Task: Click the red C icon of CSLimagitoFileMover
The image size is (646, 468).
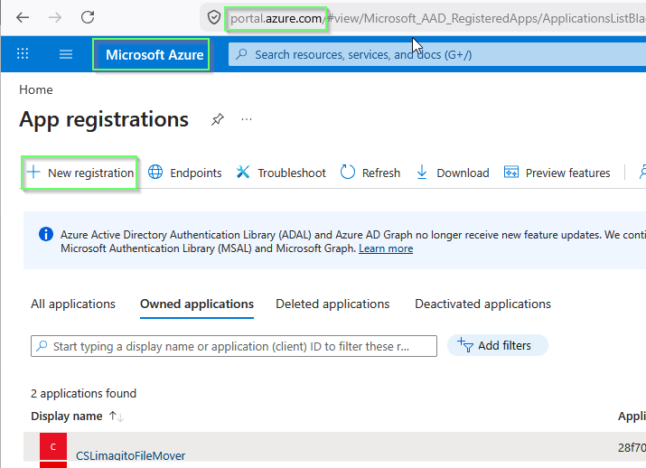Action: tap(53, 446)
